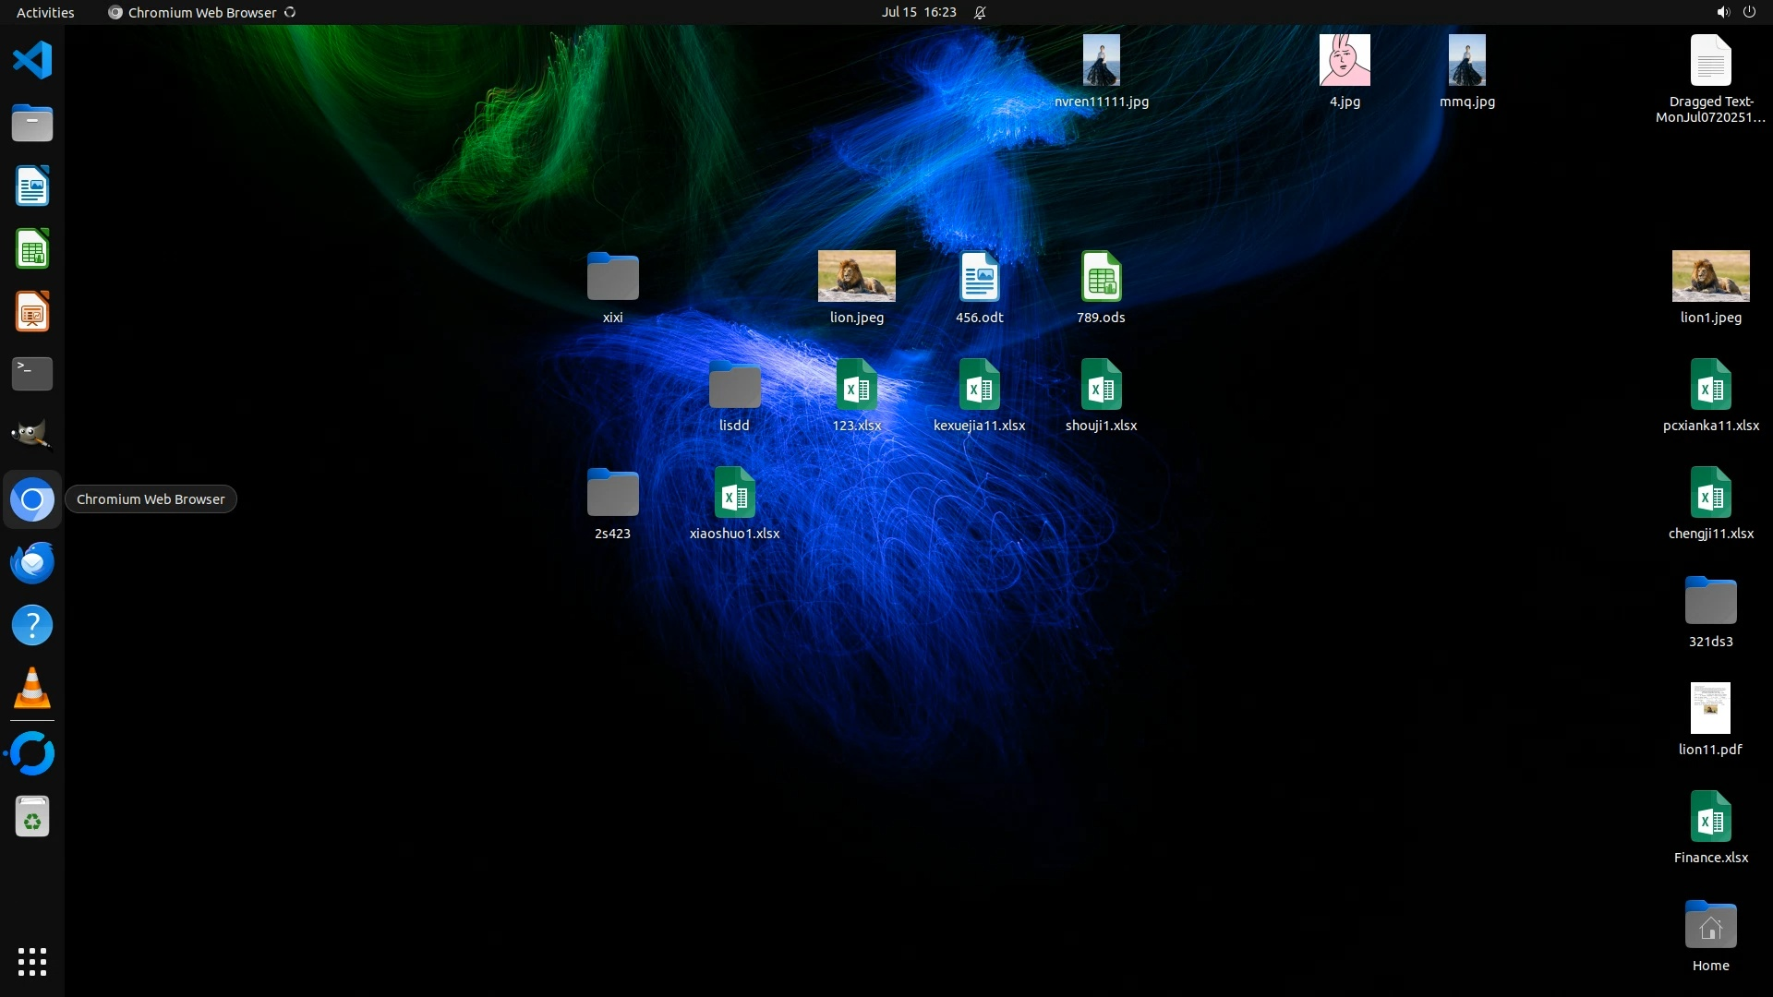Select the 4.jpg cartoon thumbnail

click(x=1344, y=61)
